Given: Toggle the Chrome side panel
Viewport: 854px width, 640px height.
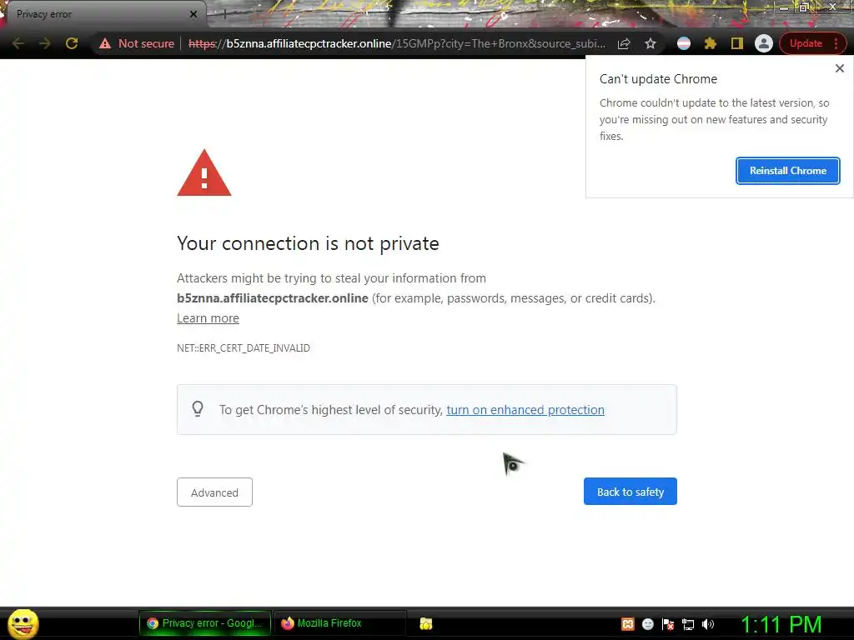Looking at the screenshot, I should (x=737, y=43).
